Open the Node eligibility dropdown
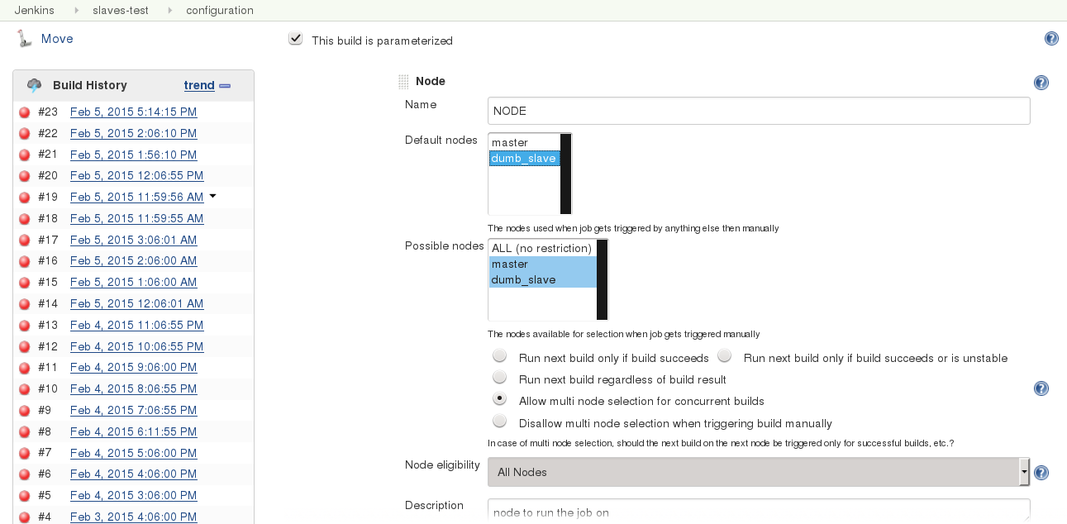 point(758,472)
